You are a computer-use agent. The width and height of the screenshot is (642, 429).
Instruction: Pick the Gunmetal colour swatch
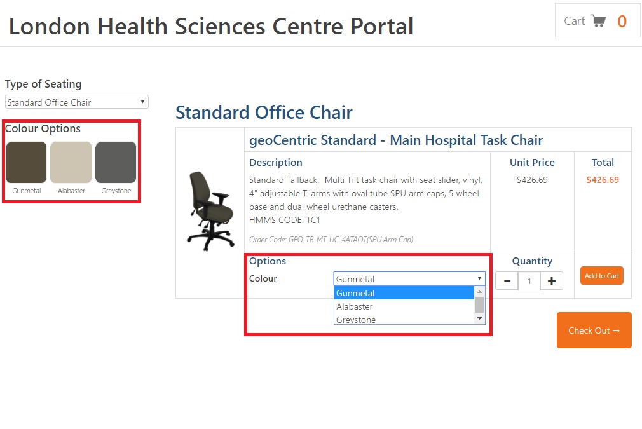pos(26,163)
